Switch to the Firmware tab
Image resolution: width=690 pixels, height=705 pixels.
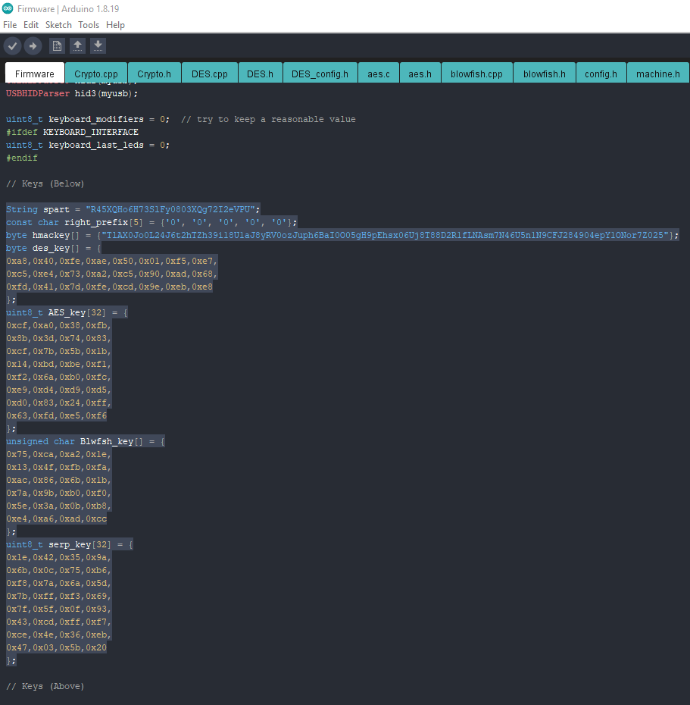click(x=35, y=74)
